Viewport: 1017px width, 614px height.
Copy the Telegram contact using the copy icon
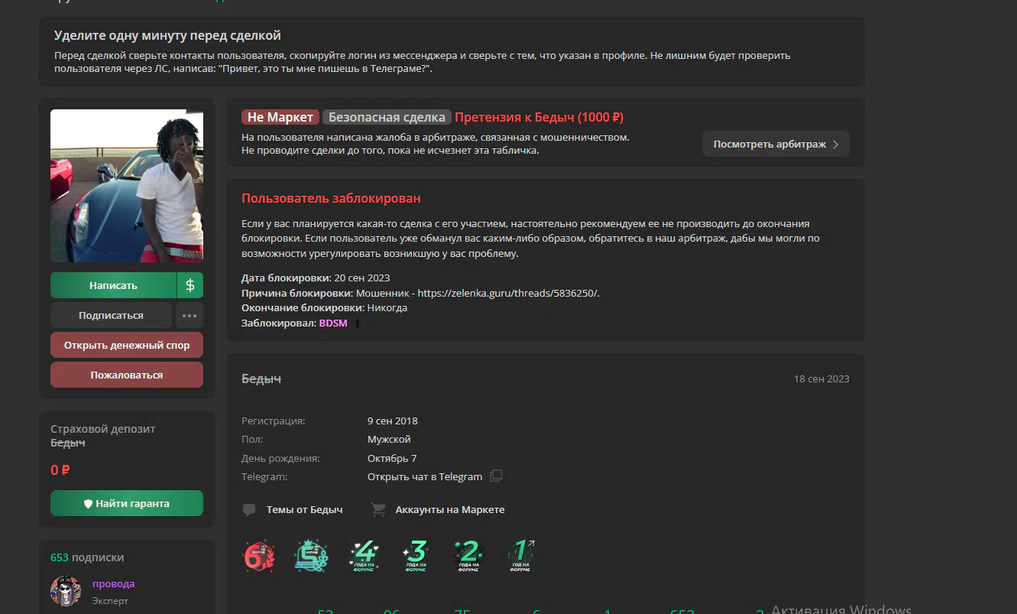click(496, 476)
